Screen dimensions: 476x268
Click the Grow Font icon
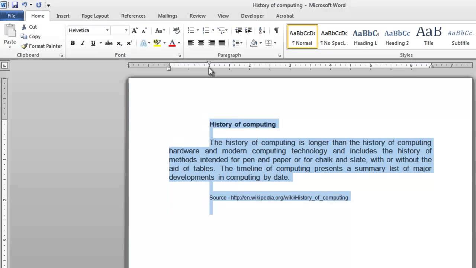135,31
